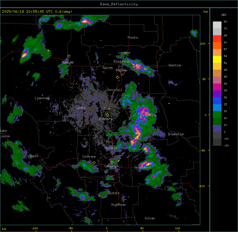
Task: Select the light blue 33 dBZ legend swatch
Action: [x=217, y=108]
